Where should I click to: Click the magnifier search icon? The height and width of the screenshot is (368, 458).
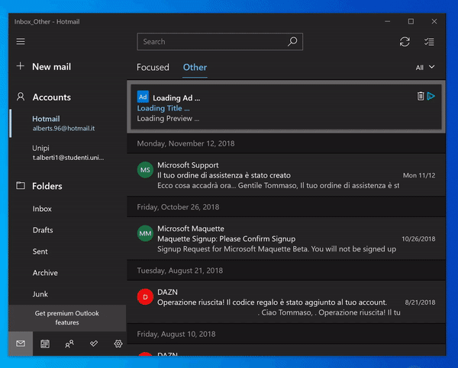(x=292, y=41)
